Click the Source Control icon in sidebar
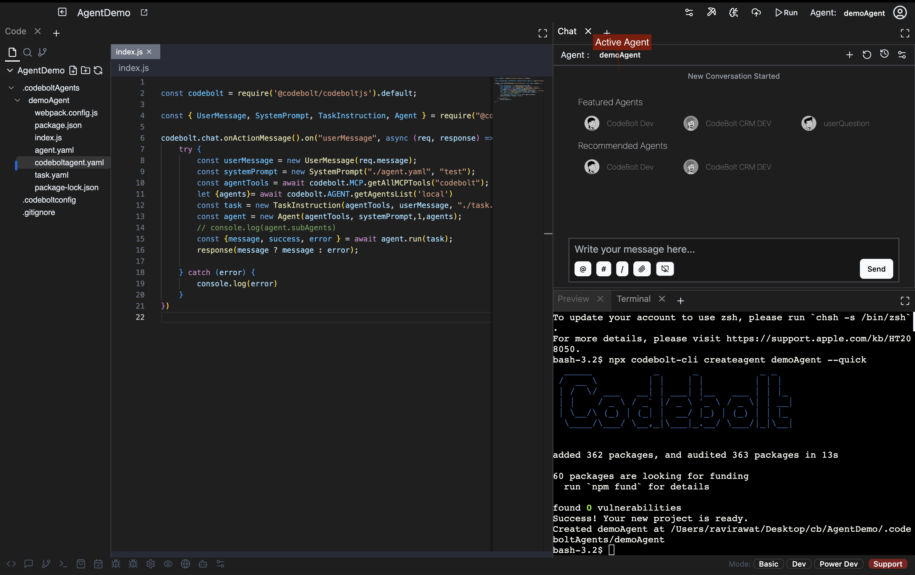This screenshot has height=575, width=915. point(42,52)
